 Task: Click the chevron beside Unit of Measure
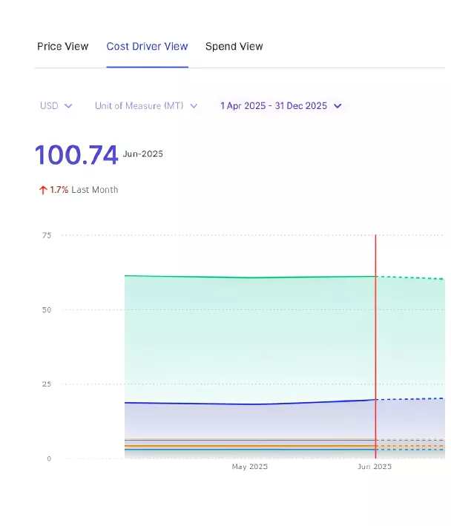194,106
